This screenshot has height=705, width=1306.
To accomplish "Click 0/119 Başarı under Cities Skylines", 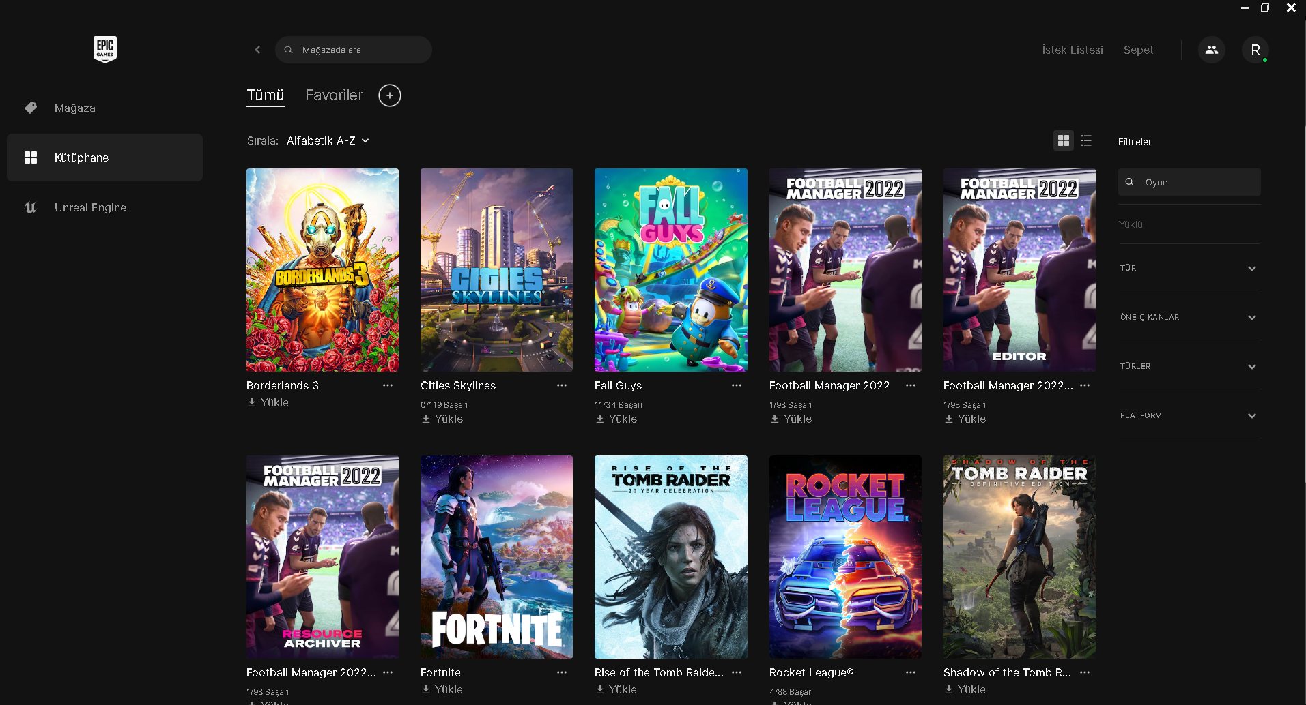I will [444, 405].
